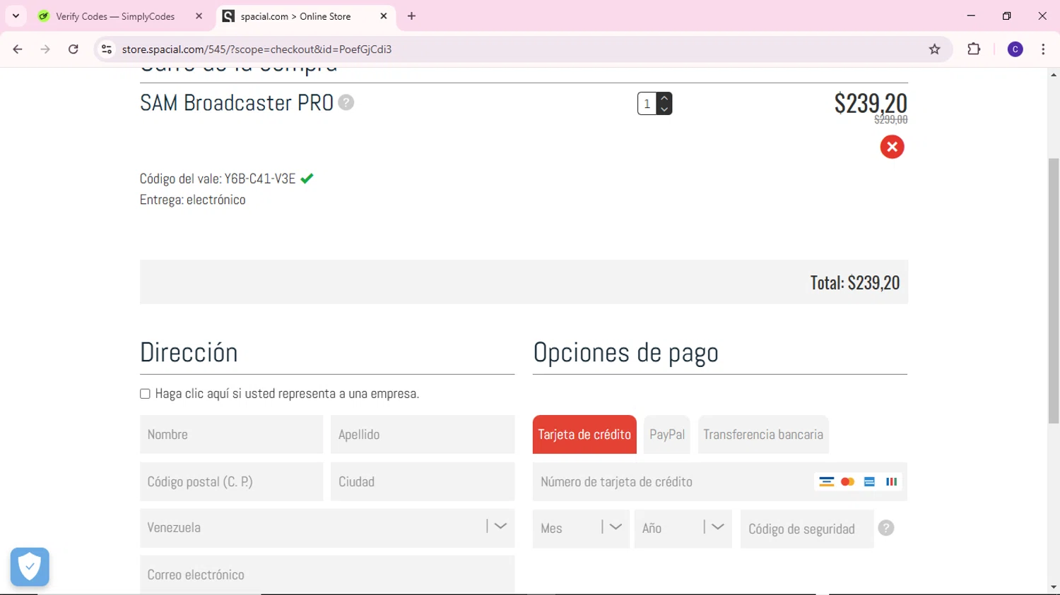The image size is (1060, 595).
Task: Expand the Venezuela country dropdown
Action: click(327, 527)
